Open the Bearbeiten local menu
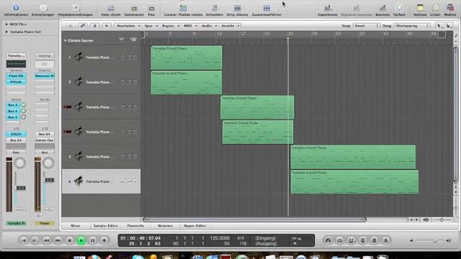 [127, 26]
